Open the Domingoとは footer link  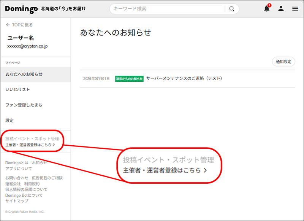[x=17, y=163]
